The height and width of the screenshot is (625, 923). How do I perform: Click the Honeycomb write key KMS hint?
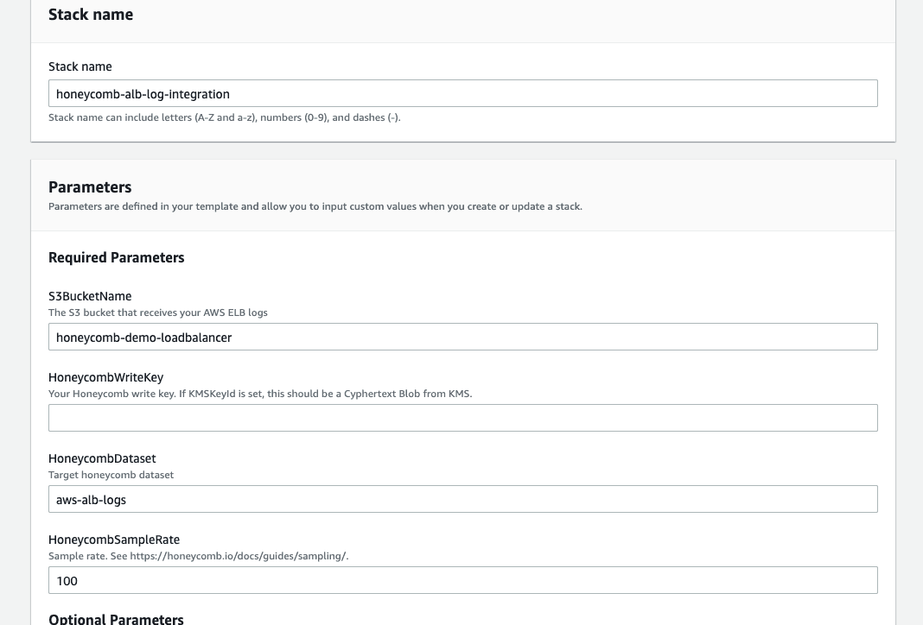[260, 394]
